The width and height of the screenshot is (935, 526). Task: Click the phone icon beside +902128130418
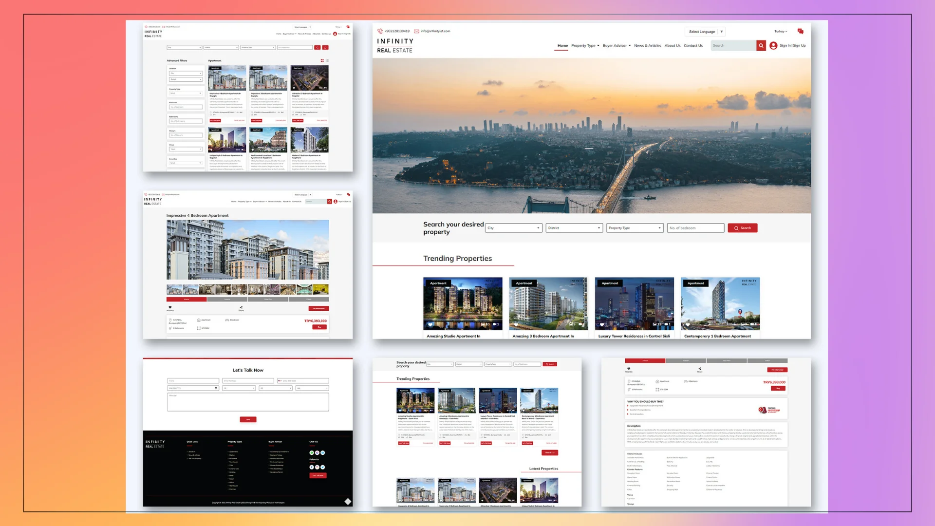click(x=380, y=31)
